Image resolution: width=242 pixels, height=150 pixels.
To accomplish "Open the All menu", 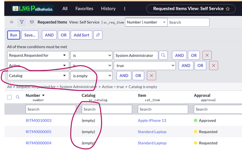I will pyautogui.click(x=65, y=9).
